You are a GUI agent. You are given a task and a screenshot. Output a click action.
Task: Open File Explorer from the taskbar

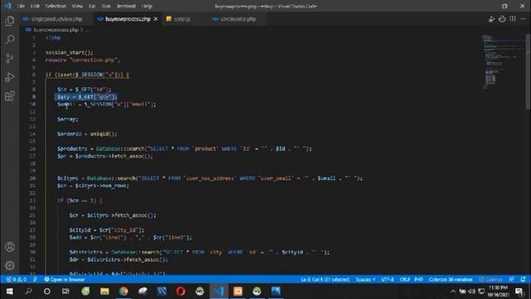tap(105, 292)
